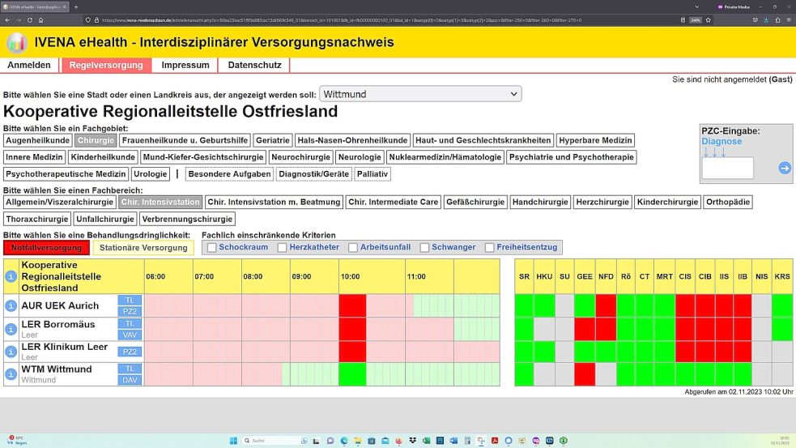Open the Diagnose link in PZC-Eingabe
The width and height of the screenshot is (796, 448).
[x=722, y=141]
